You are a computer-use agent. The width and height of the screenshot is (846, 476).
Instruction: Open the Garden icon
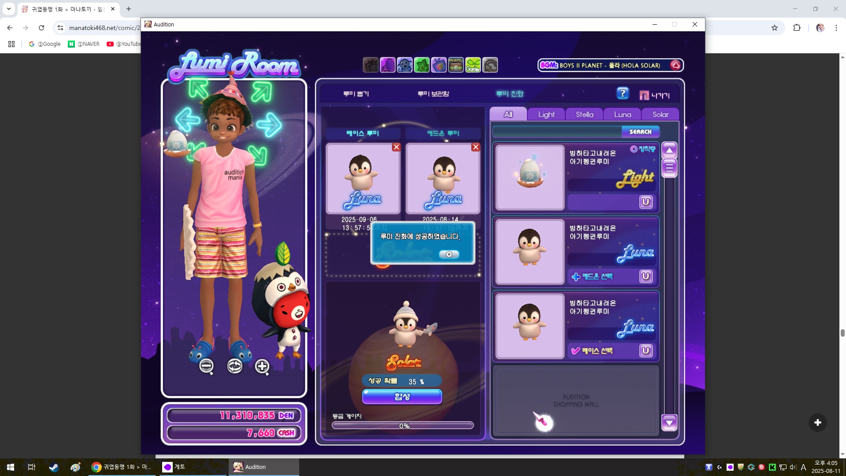pyautogui.click(x=473, y=65)
